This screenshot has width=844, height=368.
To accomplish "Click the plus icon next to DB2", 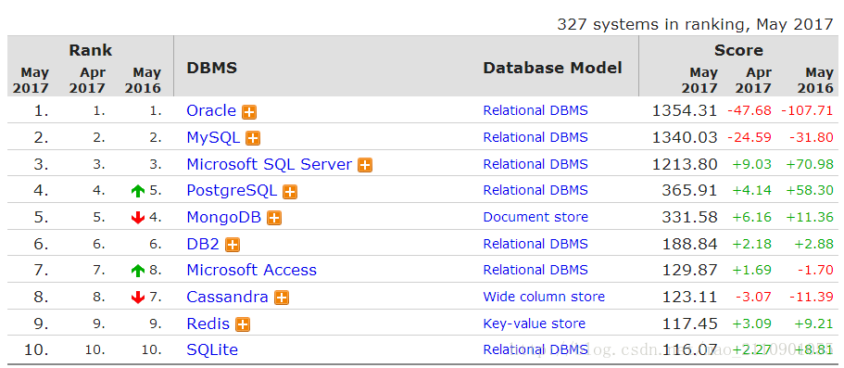I will [x=232, y=245].
